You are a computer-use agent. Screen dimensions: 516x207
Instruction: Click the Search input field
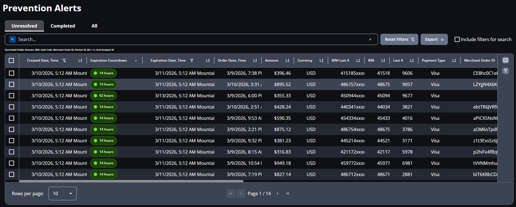(191, 39)
